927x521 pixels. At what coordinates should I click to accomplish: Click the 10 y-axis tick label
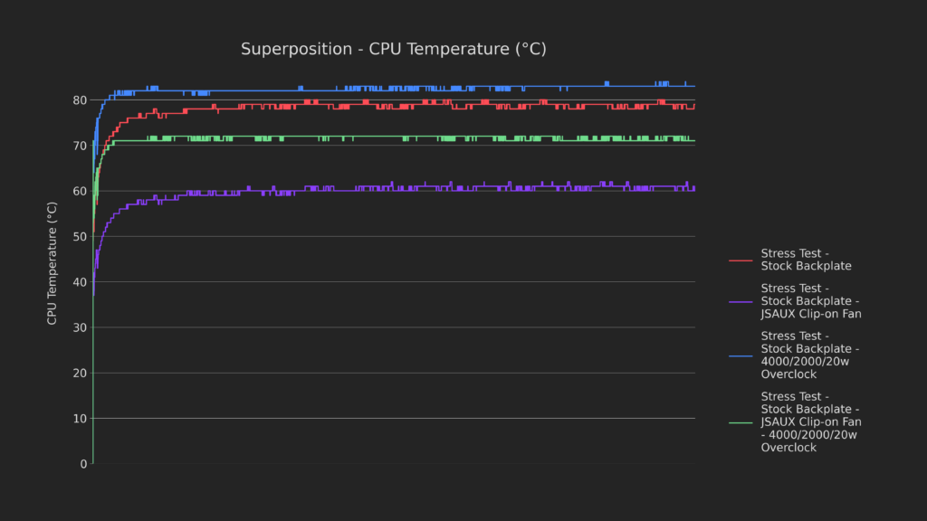(81, 419)
